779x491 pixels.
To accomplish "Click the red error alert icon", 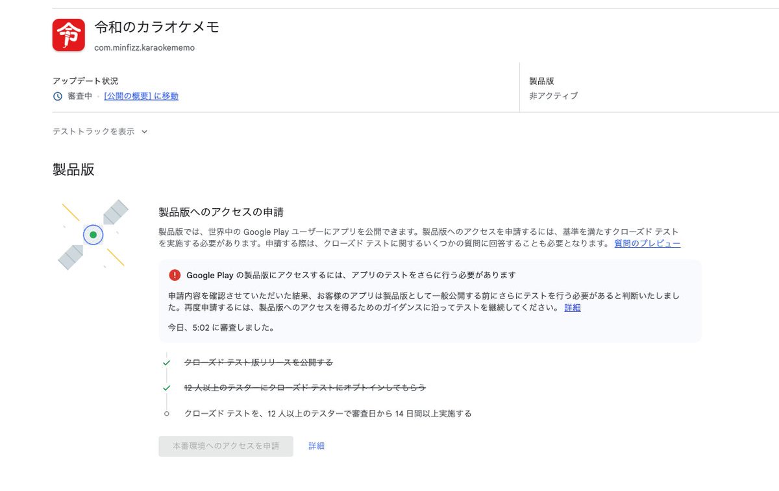I will (x=175, y=275).
